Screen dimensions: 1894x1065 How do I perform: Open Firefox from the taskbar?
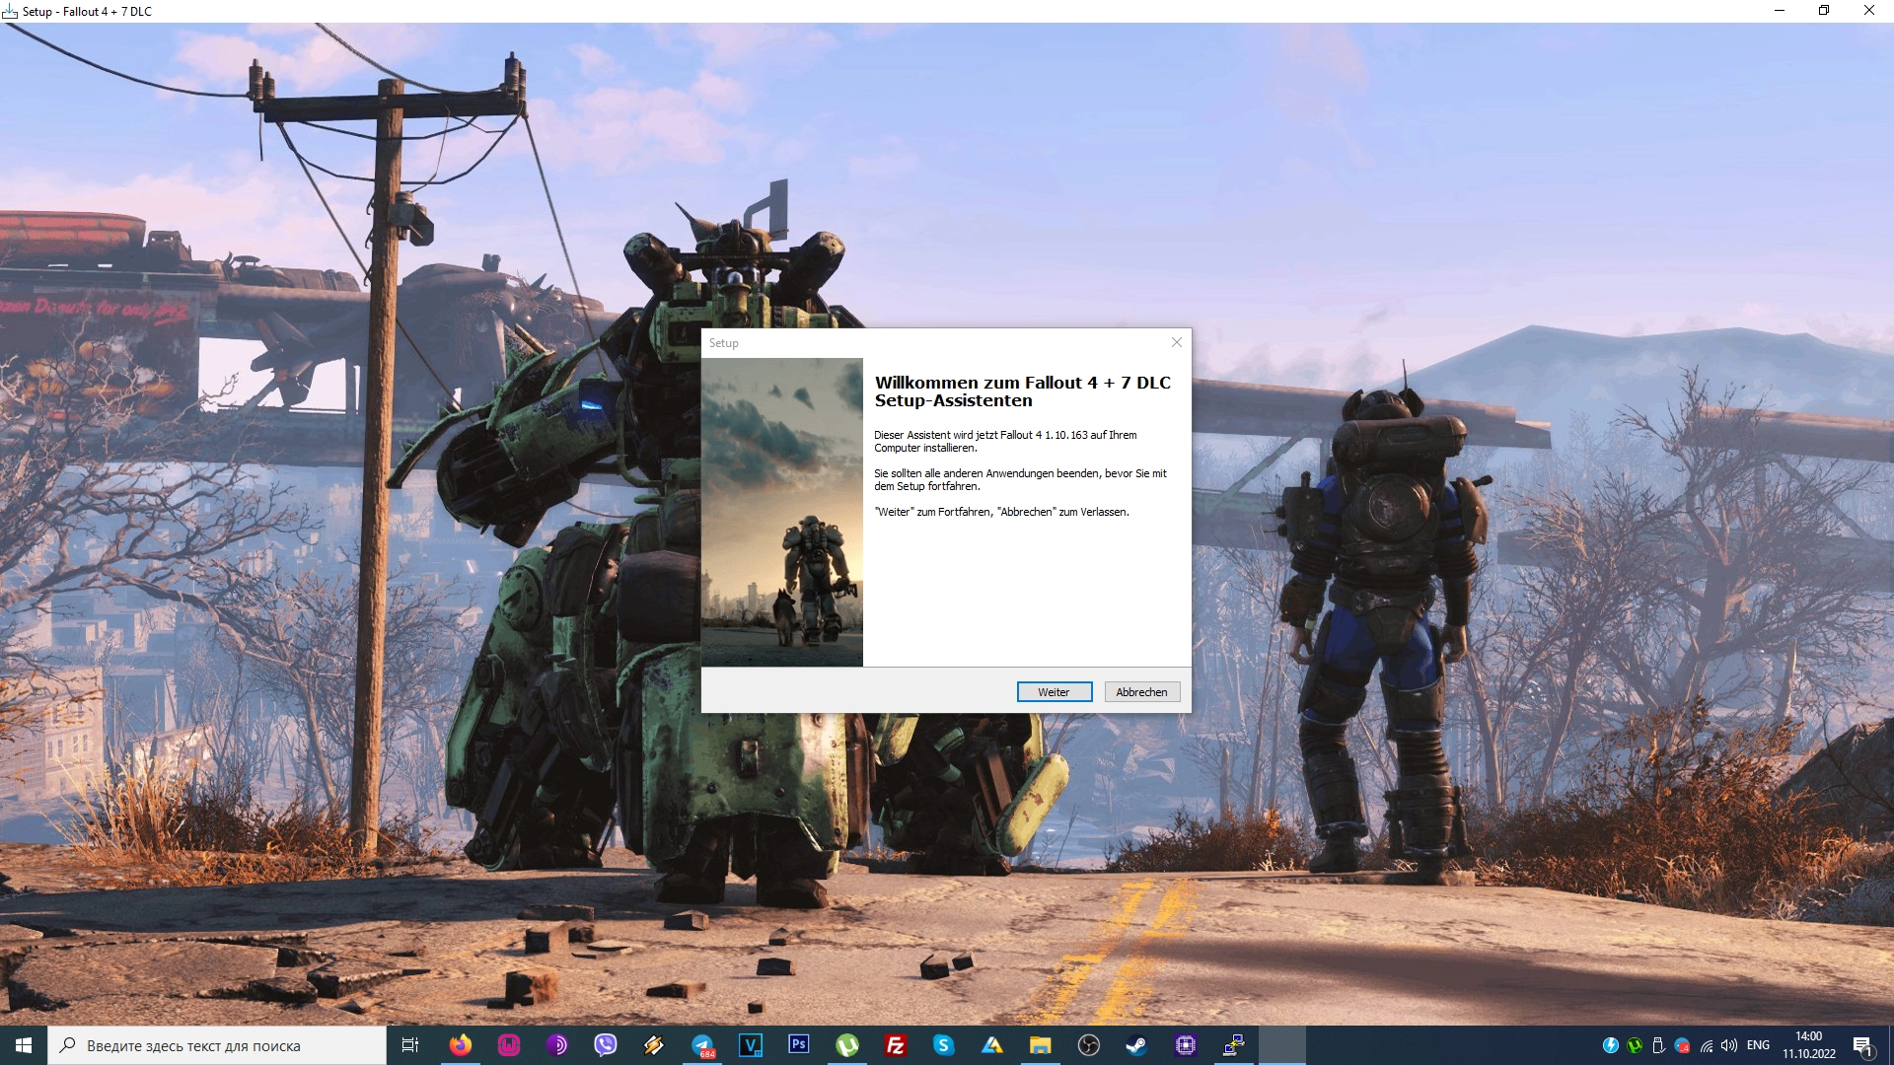[461, 1045]
